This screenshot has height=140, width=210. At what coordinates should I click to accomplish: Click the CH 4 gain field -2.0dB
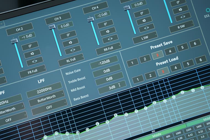click(x=103, y=15)
